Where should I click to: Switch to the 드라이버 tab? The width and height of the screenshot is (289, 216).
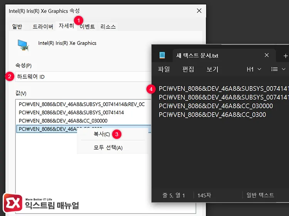click(x=43, y=26)
